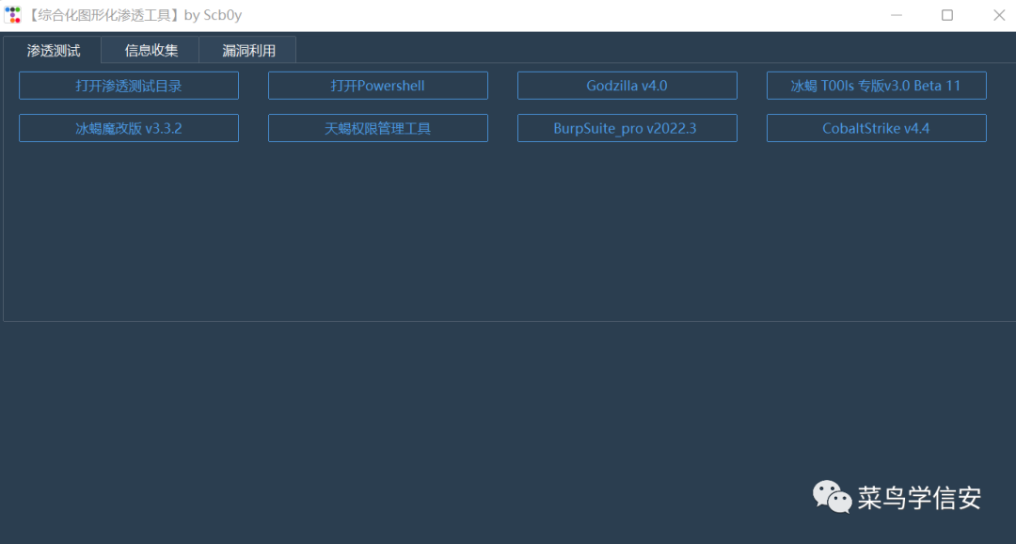Switch to the 渗透测试 tab
This screenshot has height=544, width=1016.
point(53,51)
